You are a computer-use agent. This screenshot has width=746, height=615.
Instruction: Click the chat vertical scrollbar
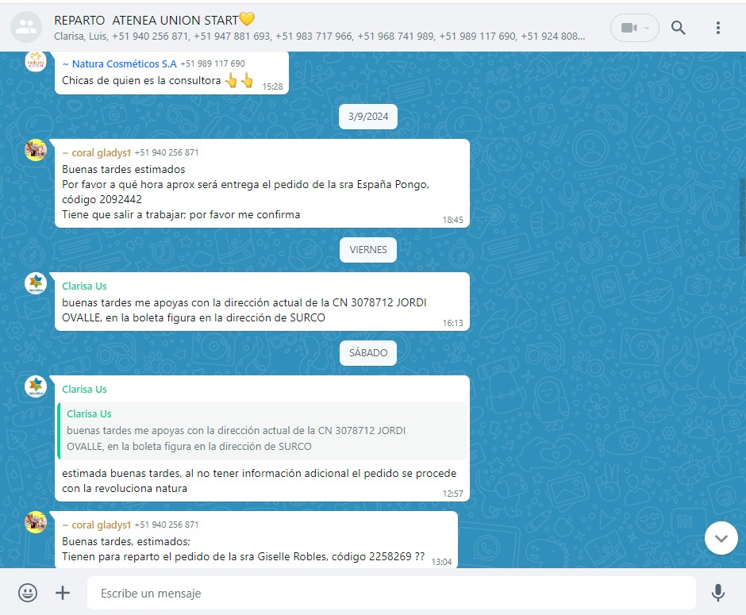click(742, 216)
